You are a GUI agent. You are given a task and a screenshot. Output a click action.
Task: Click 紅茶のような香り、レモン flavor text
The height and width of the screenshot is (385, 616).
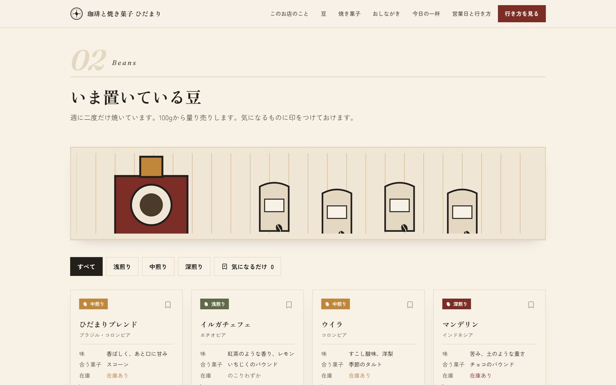(x=261, y=354)
